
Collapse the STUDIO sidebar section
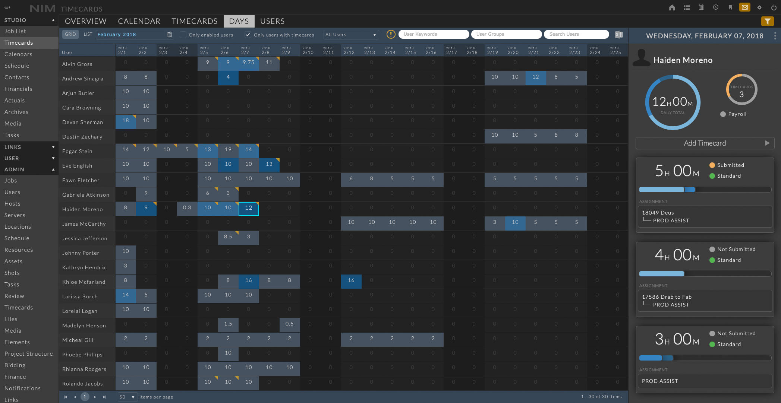[53, 20]
